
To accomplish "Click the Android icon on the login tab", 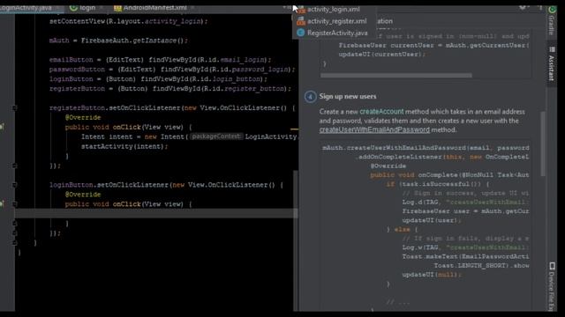I will [73, 8].
